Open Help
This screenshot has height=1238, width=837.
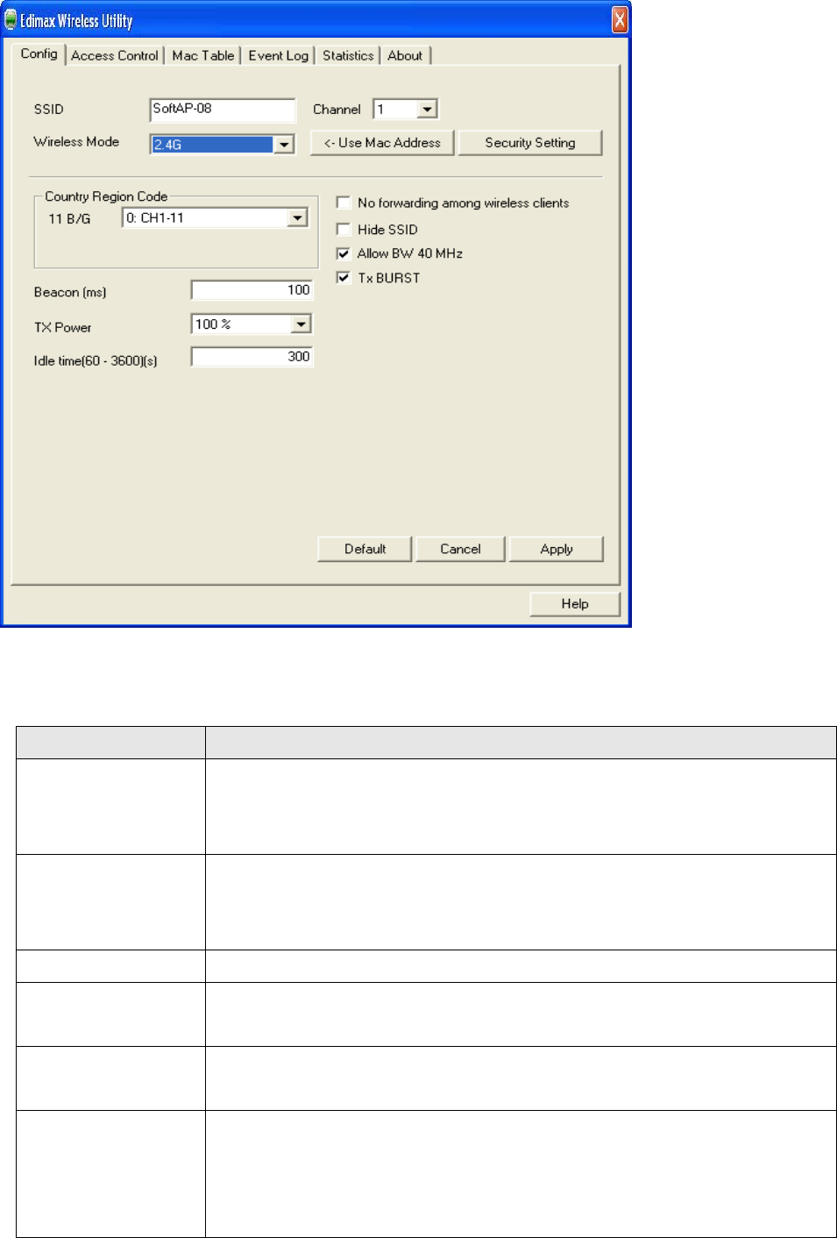575,604
